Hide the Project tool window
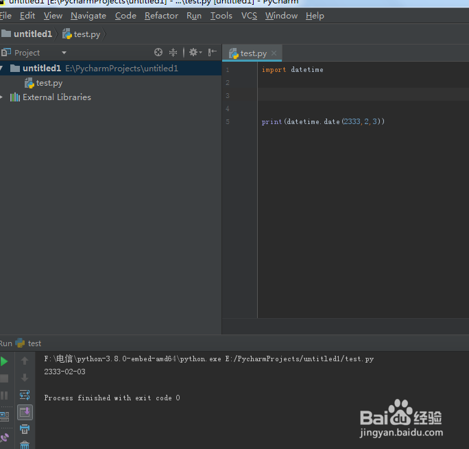This screenshot has height=449, width=469. [213, 52]
